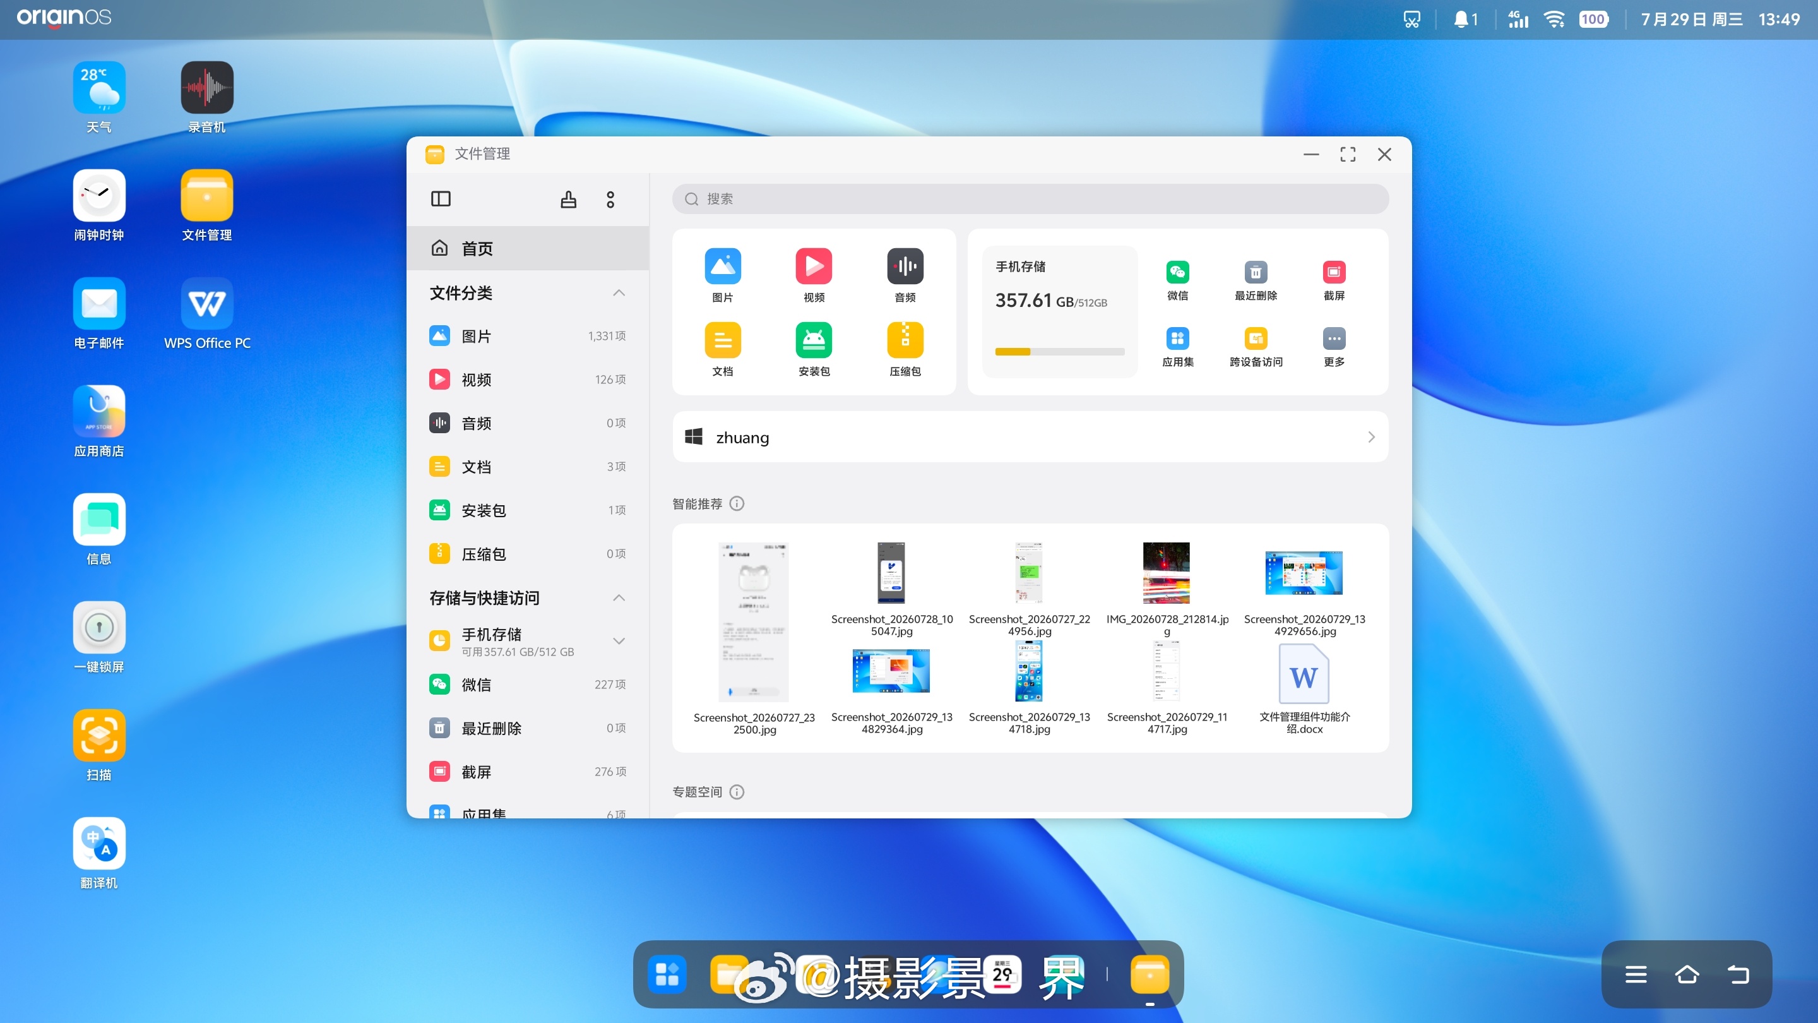Open the vertical dots more menu
This screenshot has width=1818, height=1023.
tap(610, 199)
